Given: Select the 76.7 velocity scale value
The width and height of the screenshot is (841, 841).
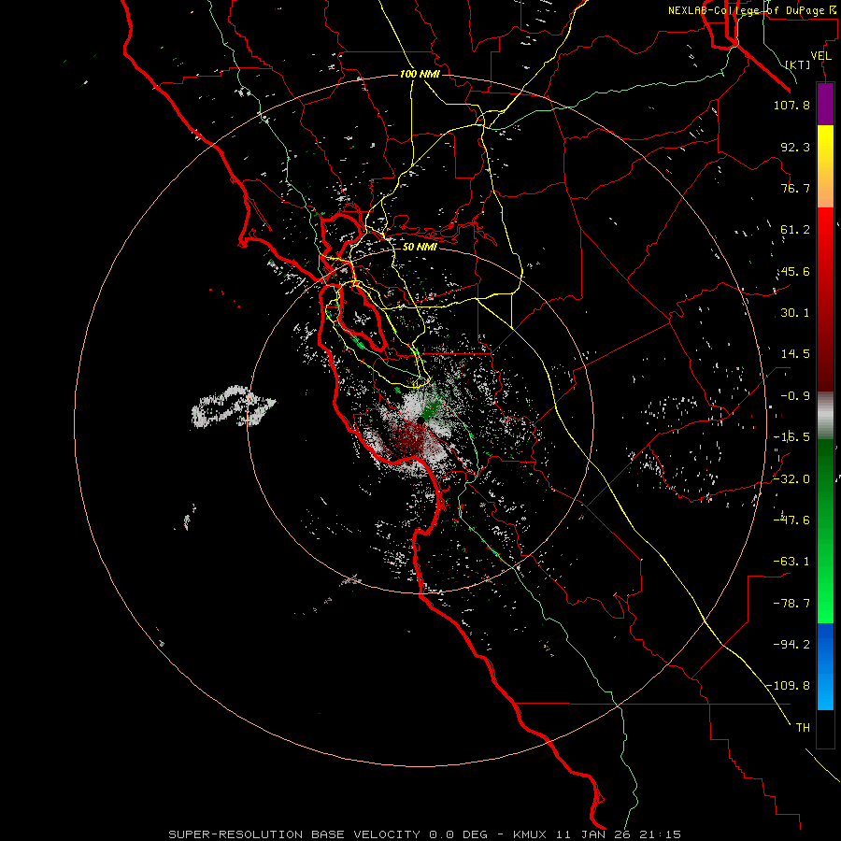Looking at the screenshot, I should 795,188.
